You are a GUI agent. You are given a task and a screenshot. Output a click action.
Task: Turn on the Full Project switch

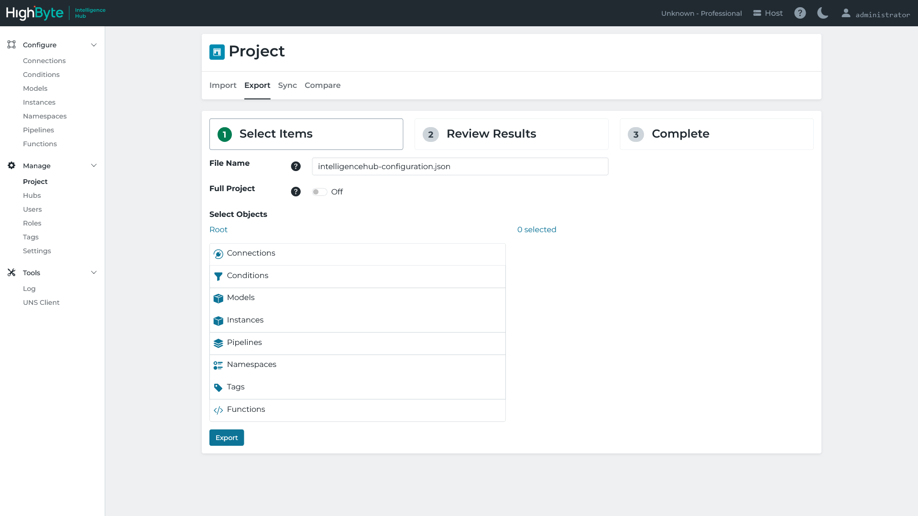tap(319, 192)
